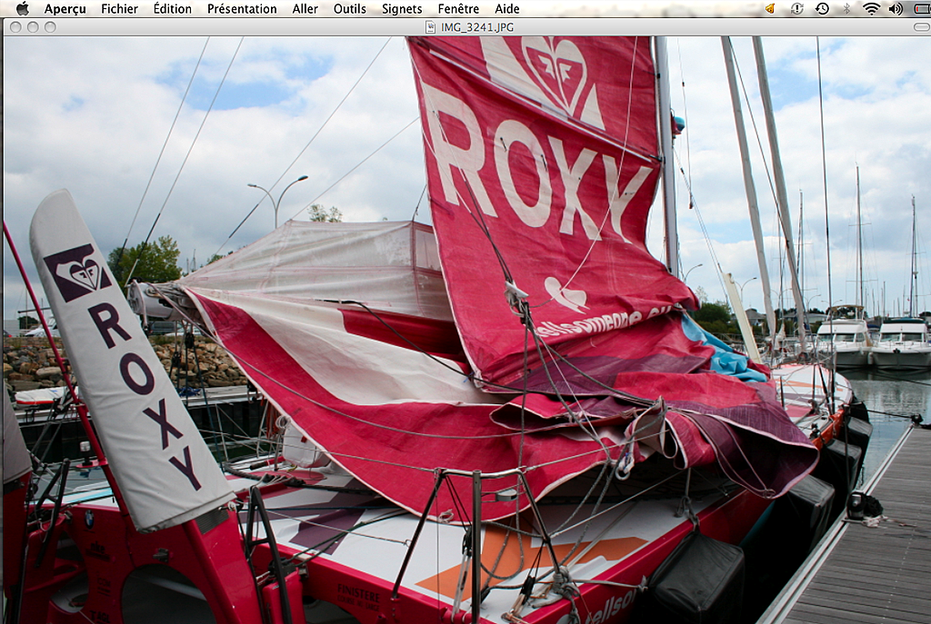The width and height of the screenshot is (931, 624).
Task: Click the IMG_3241.JPG window title text
Action: [x=477, y=26]
